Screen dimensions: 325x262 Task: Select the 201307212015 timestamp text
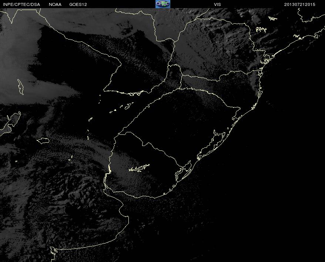[299, 4]
